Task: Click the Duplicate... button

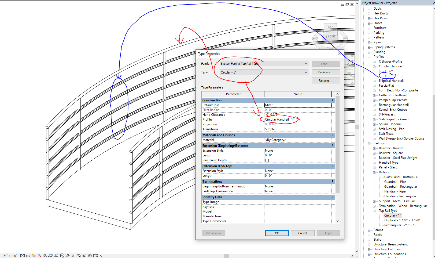Action: 326,72
